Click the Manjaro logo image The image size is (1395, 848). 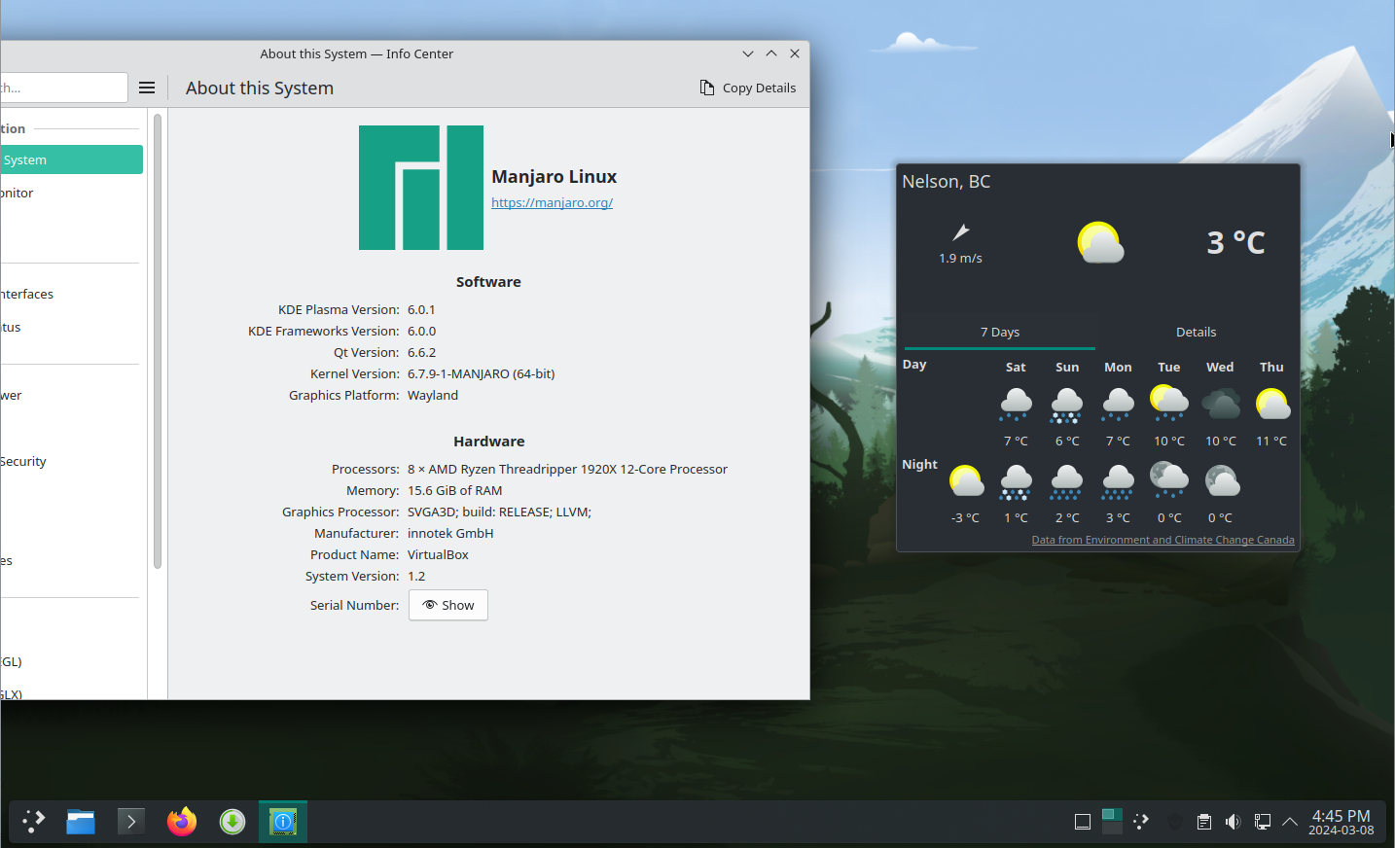(x=421, y=188)
